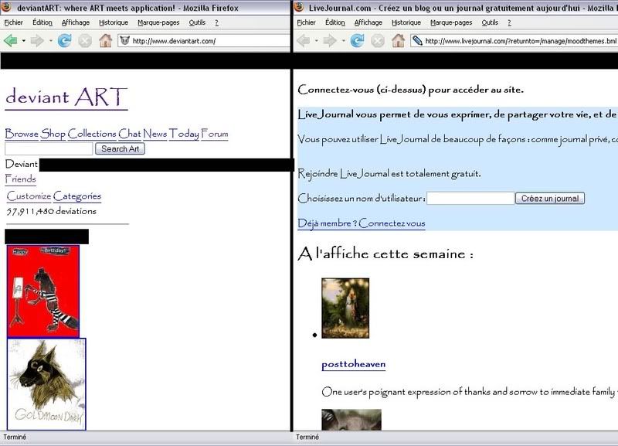Open the Friends link on deviantART

coord(21,179)
